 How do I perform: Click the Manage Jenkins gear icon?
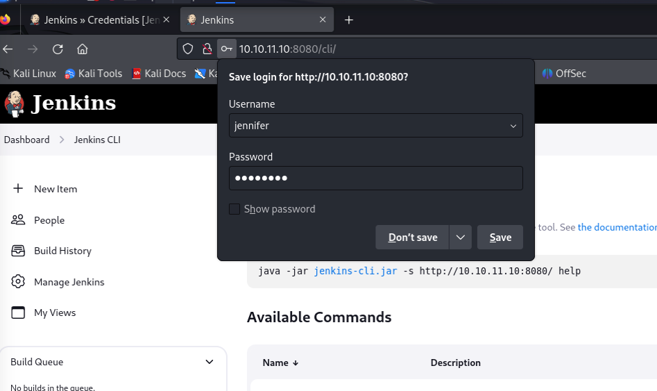[18, 281]
